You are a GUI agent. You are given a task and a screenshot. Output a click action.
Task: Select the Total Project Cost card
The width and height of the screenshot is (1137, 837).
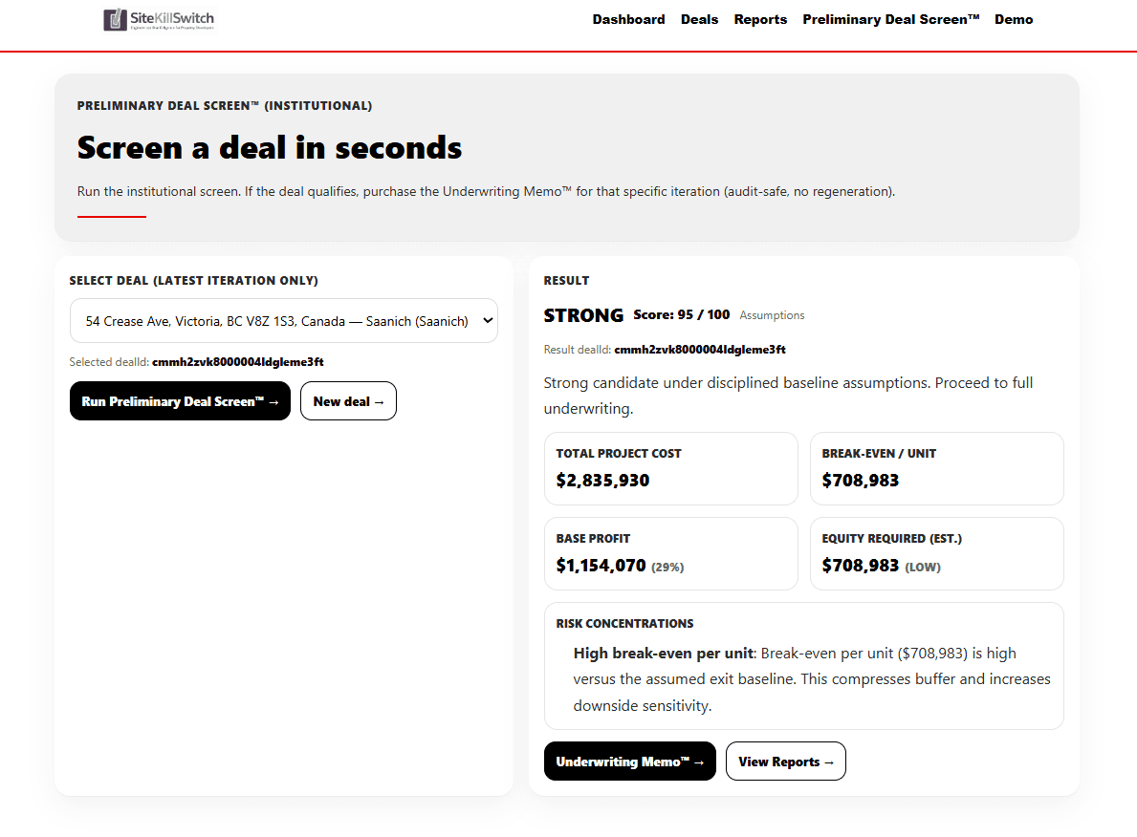tap(670, 468)
